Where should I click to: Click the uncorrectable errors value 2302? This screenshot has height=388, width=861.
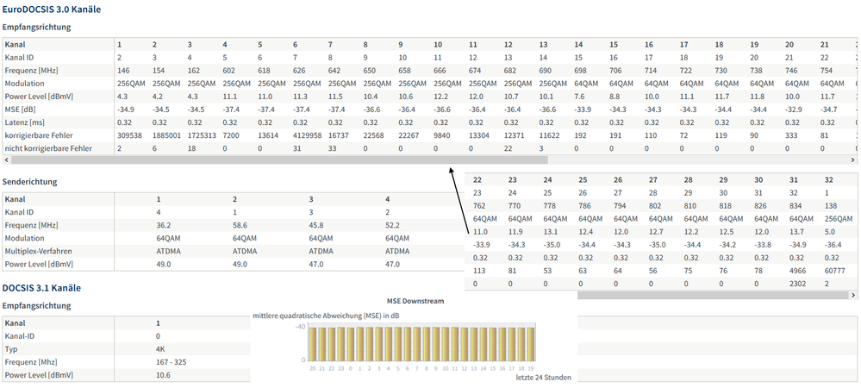[798, 284]
